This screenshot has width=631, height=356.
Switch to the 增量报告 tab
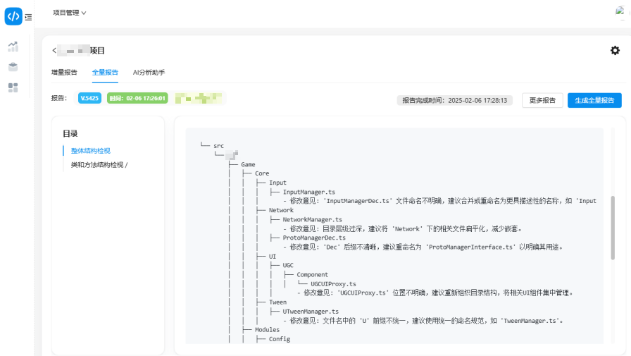click(x=64, y=73)
